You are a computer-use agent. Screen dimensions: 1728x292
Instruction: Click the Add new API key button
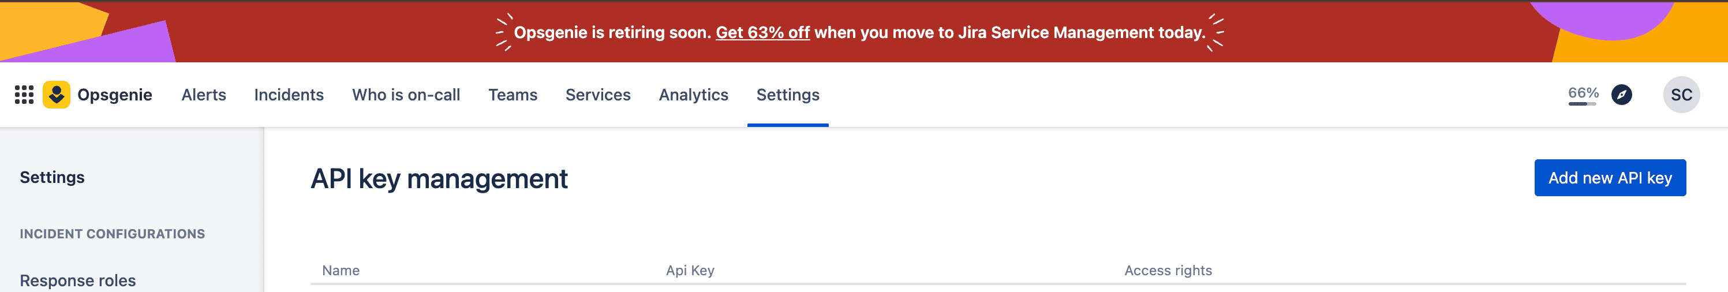tap(1609, 178)
